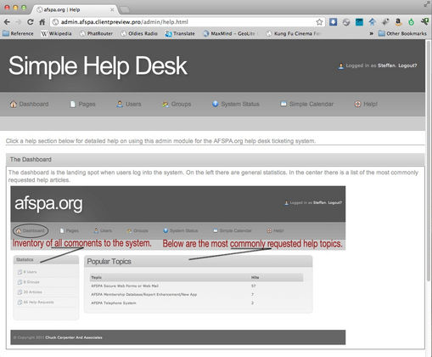Select the Groups nav item
This screenshot has height=357, width=432.
point(177,104)
